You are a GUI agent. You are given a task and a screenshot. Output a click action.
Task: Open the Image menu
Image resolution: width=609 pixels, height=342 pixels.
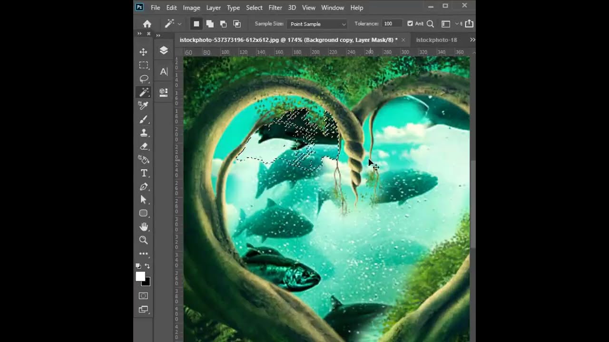[191, 8]
